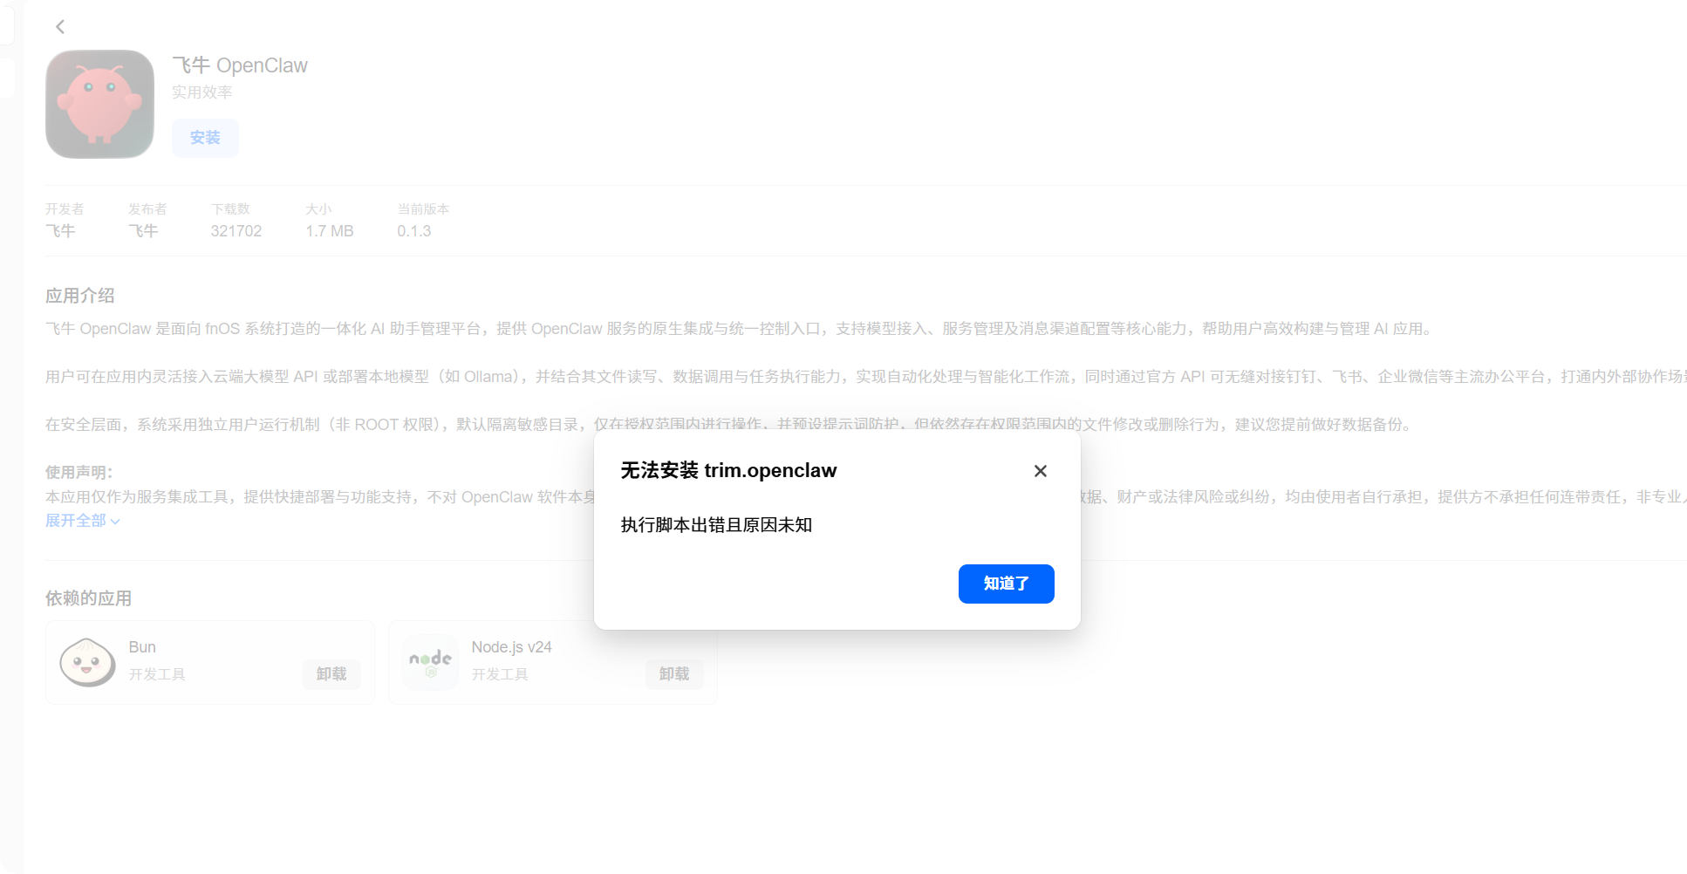Click the 安装 install button
The height and width of the screenshot is (874, 1687).
[x=205, y=138]
